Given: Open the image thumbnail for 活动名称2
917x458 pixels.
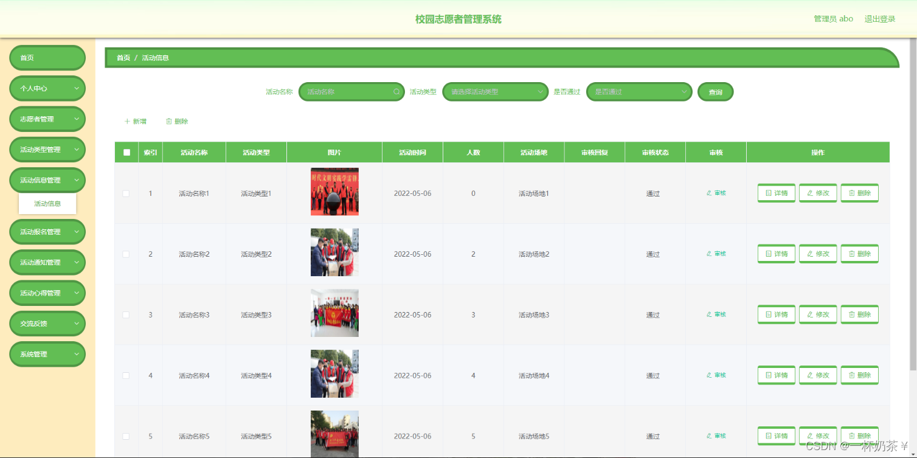Looking at the screenshot, I should pos(334,252).
